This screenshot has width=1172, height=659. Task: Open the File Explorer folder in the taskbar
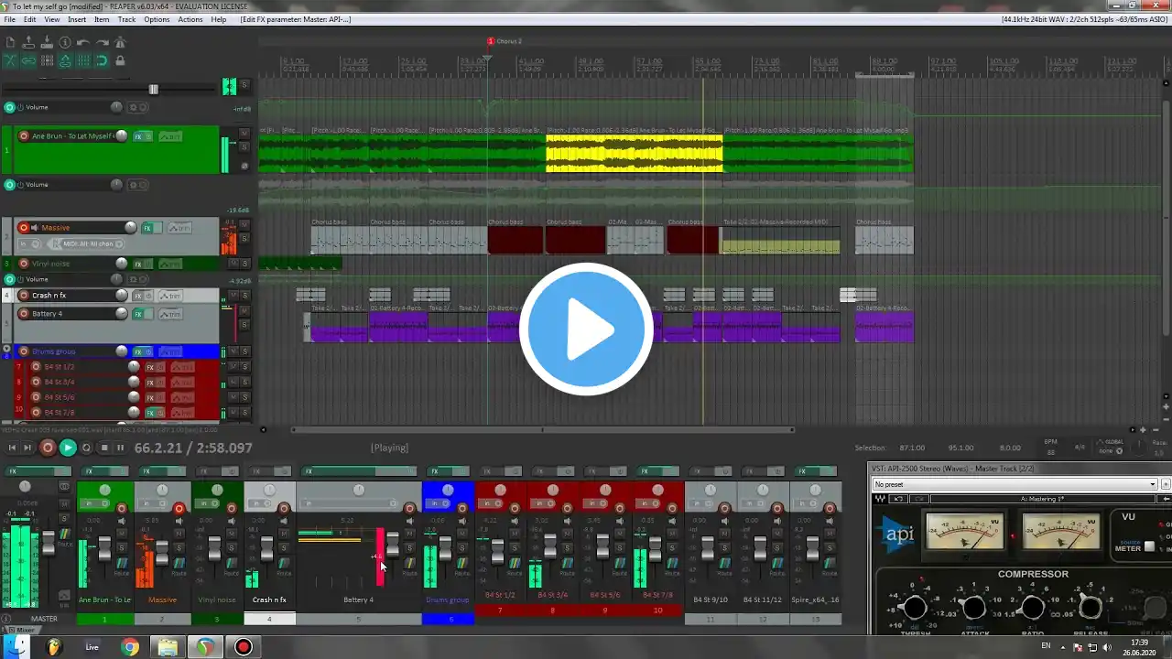click(168, 647)
